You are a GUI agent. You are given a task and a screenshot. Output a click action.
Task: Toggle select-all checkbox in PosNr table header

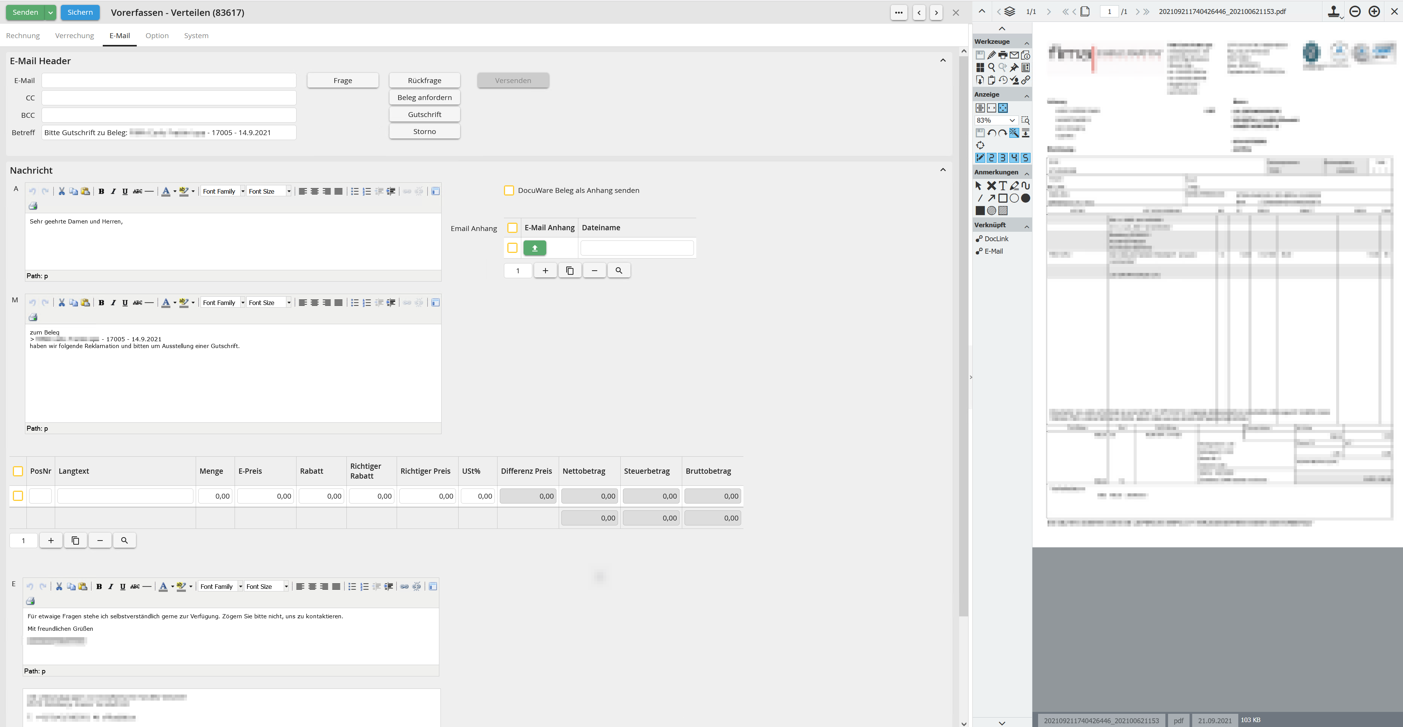(17, 471)
